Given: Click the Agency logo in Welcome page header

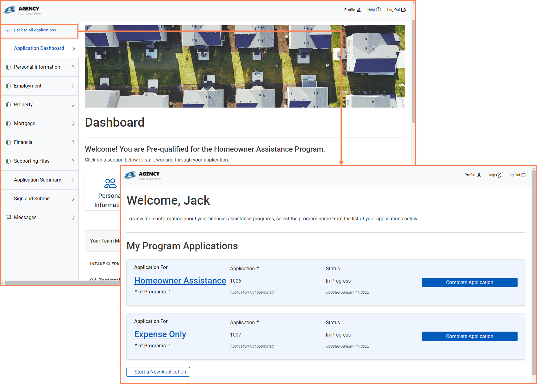Looking at the screenshot, I should click(x=143, y=175).
